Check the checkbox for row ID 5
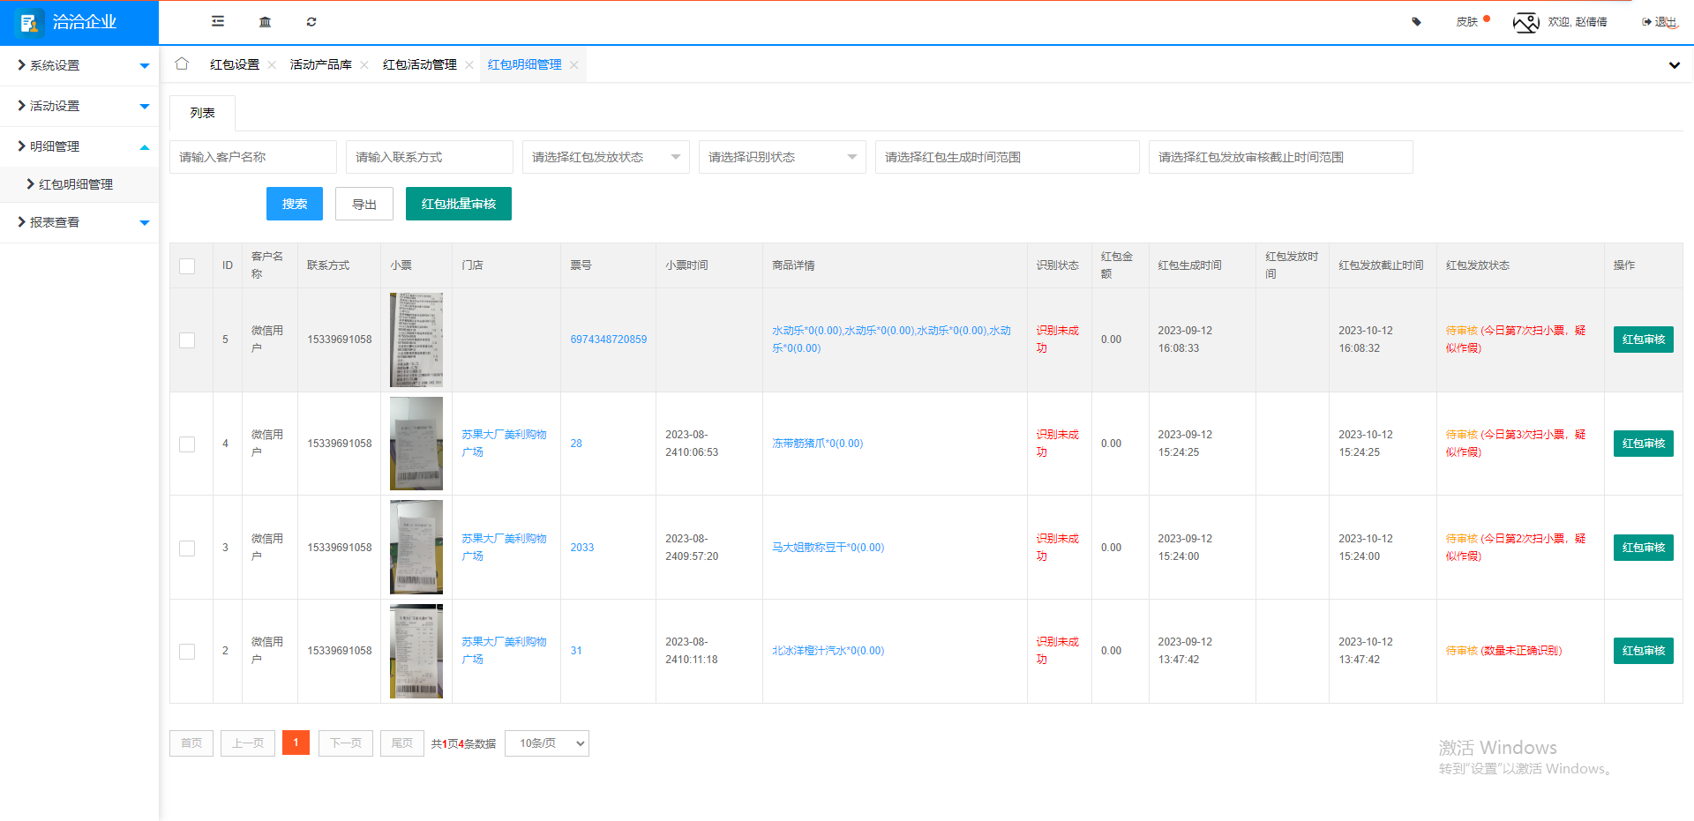This screenshot has height=821, width=1694. click(186, 340)
